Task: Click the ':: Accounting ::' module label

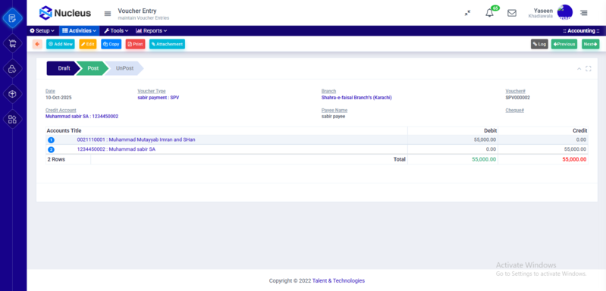Action: tap(581, 31)
